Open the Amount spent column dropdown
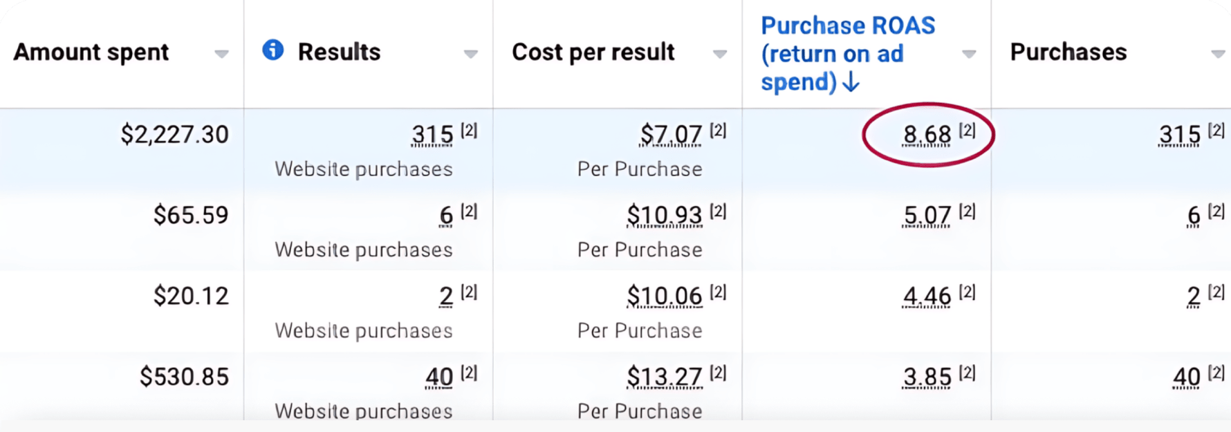This screenshot has height=432, width=1231. tap(221, 53)
